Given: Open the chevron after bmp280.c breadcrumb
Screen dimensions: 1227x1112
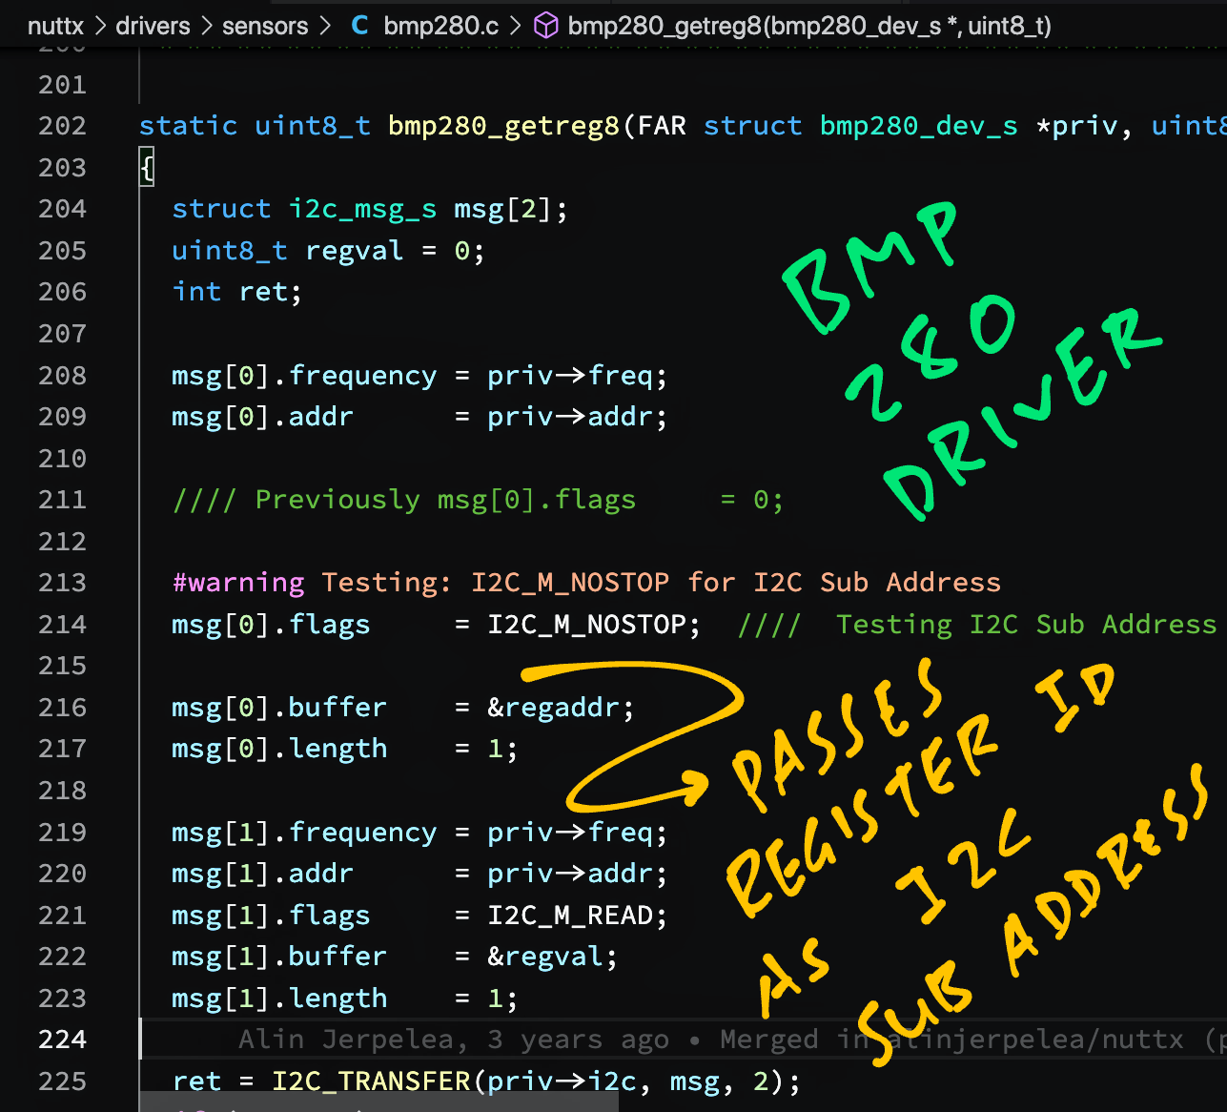Looking at the screenshot, I should click(514, 26).
